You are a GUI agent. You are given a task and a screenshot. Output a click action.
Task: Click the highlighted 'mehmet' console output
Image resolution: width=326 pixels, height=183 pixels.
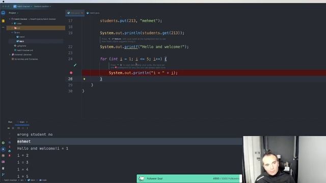coord(24,141)
